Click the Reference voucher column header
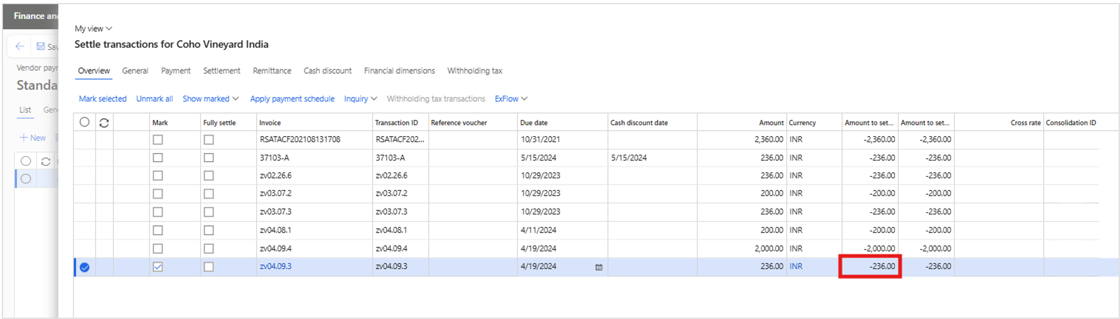The image size is (1120, 319). [x=459, y=123]
